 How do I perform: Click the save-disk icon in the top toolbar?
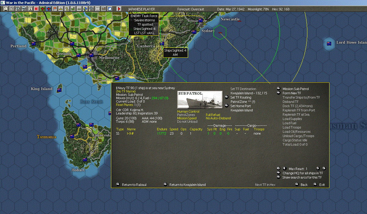point(6,9)
